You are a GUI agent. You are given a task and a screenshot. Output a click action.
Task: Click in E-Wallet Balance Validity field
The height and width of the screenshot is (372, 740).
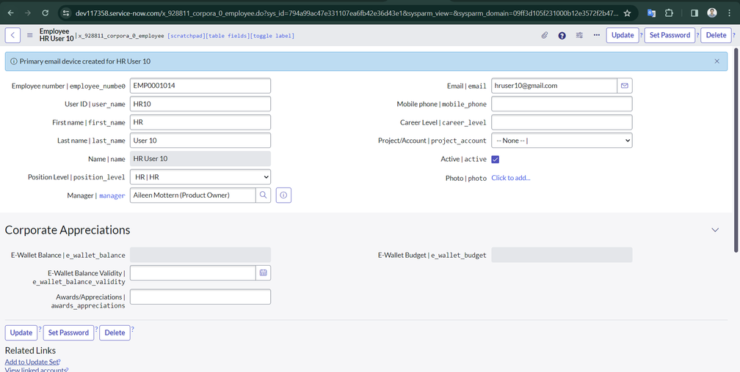tap(192, 273)
